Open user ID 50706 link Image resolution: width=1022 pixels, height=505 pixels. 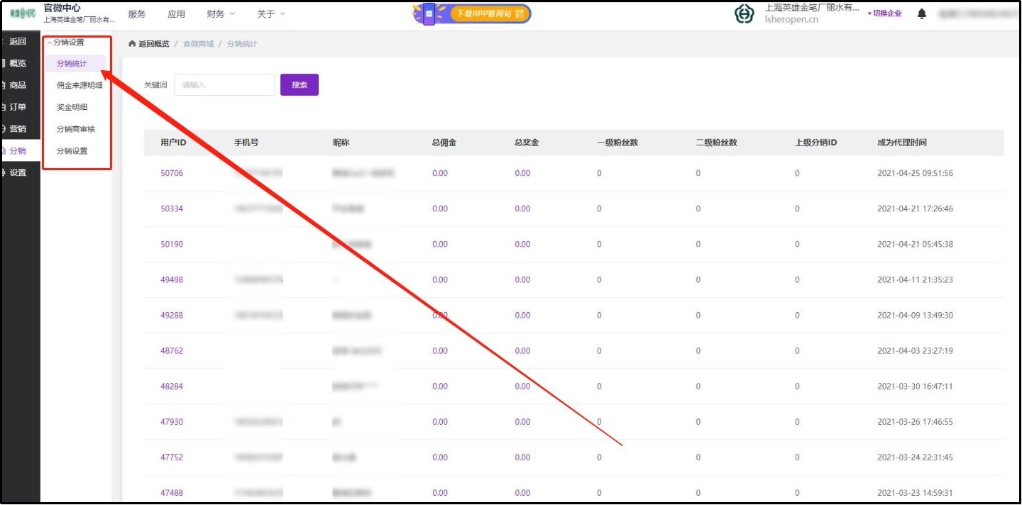click(172, 173)
